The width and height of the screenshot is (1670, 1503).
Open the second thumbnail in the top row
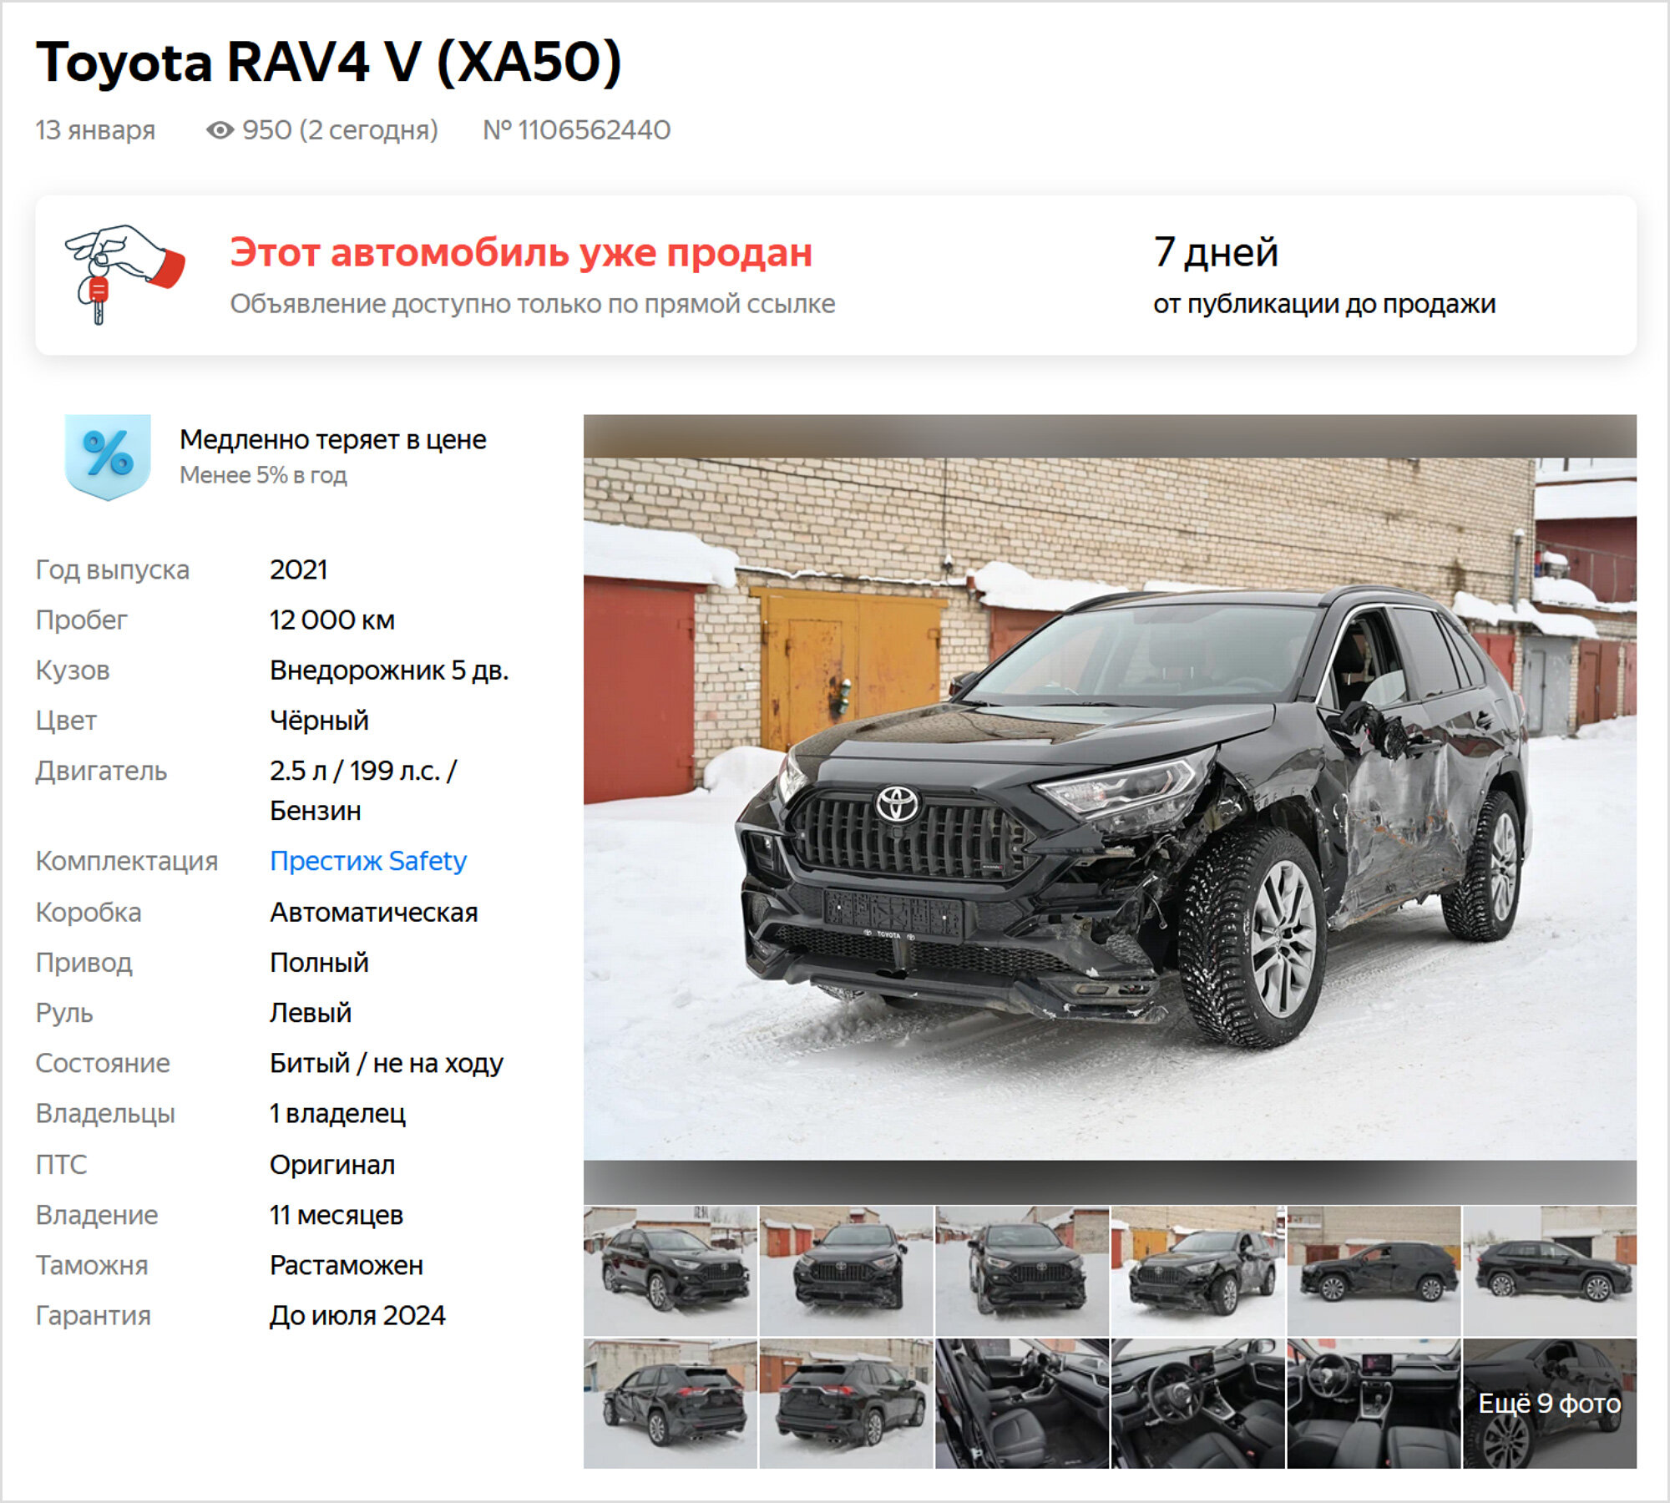click(846, 1270)
